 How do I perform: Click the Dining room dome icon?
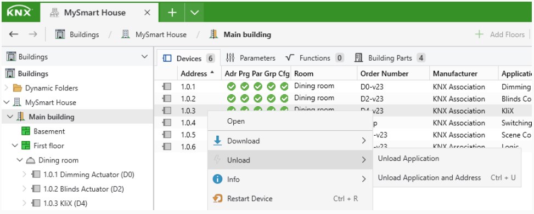(31, 160)
